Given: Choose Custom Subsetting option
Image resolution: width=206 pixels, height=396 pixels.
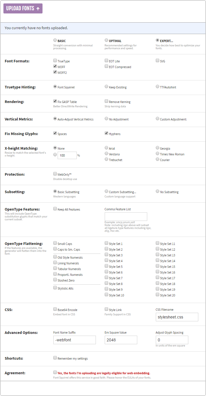Looking at the screenshot, I should 106,191.
